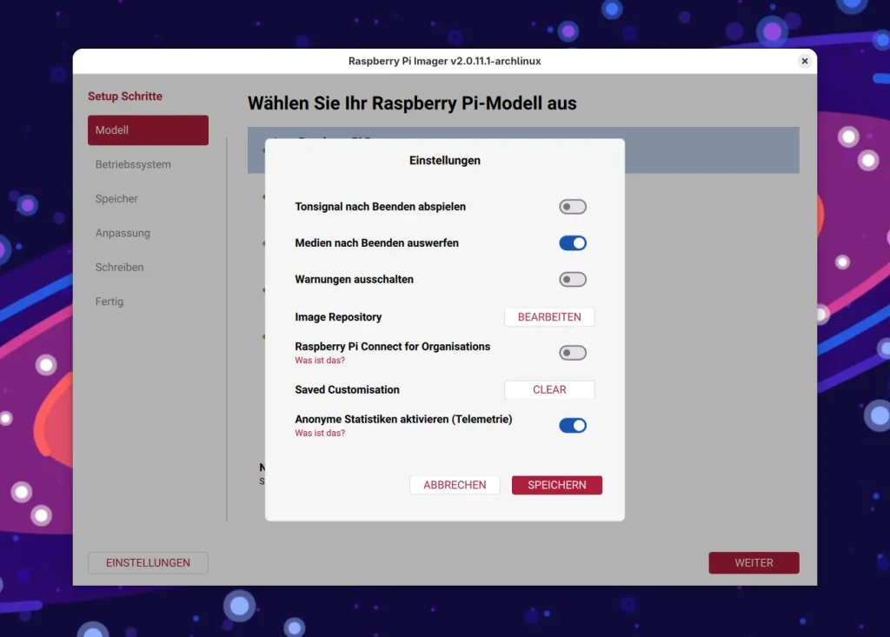Viewport: 890px width, 637px height.
Task: Click WEITER to continue
Action: [754, 562]
